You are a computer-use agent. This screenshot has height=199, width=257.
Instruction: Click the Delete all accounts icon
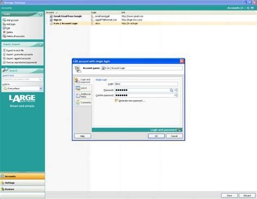pos(4,36)
